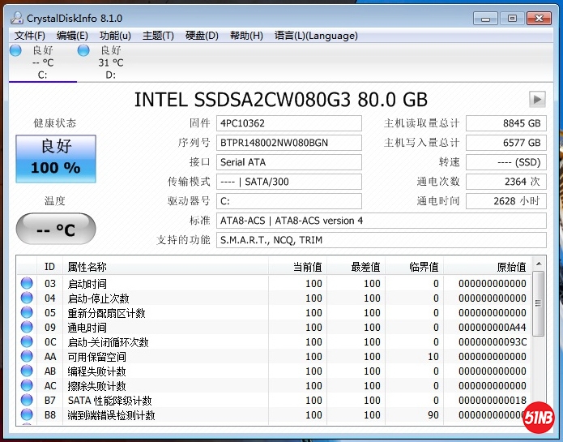
Task: Click status orb for attribute AA 可用保留空间
Action: 27,357
